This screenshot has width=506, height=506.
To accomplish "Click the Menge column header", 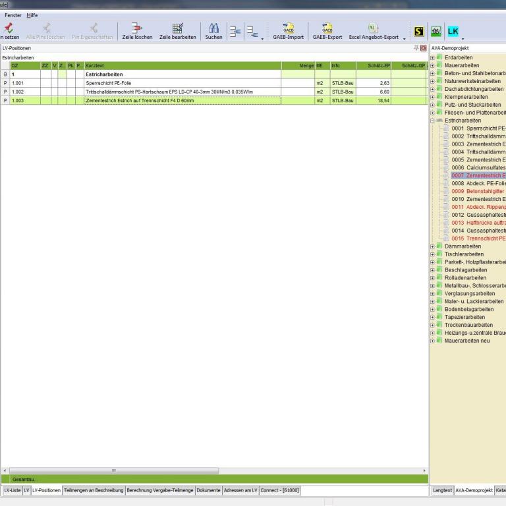I will pyautogui.click(x=298, y=65).
